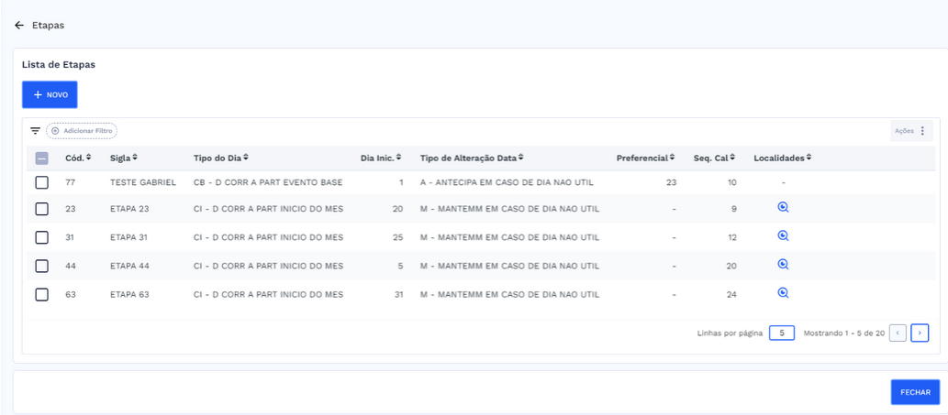Screen dimensions: 948x415
Task: Sort by the Preferencial column header
Action: [645, 158]
